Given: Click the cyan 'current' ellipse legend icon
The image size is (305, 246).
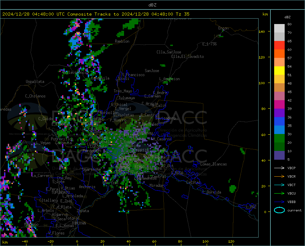Looking at the screenshot, I should pyautogui.click(x=279, y=210).
